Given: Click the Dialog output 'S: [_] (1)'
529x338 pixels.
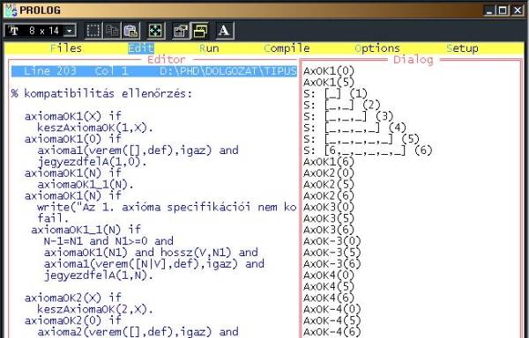Looking at the screenshot, I should click(x=335, y=93).
